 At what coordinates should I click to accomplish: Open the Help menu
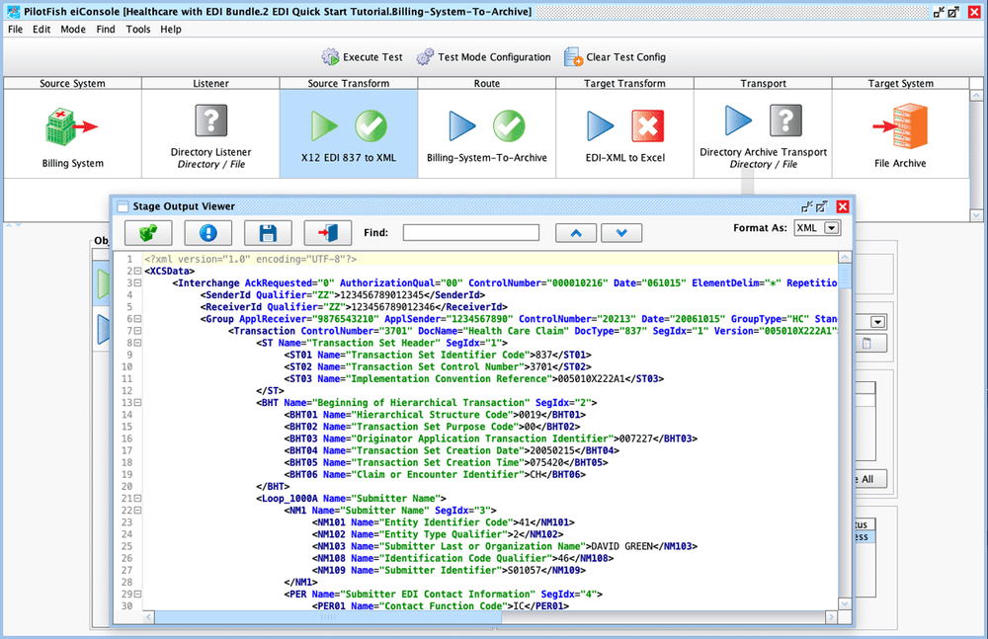coord(171,29)
